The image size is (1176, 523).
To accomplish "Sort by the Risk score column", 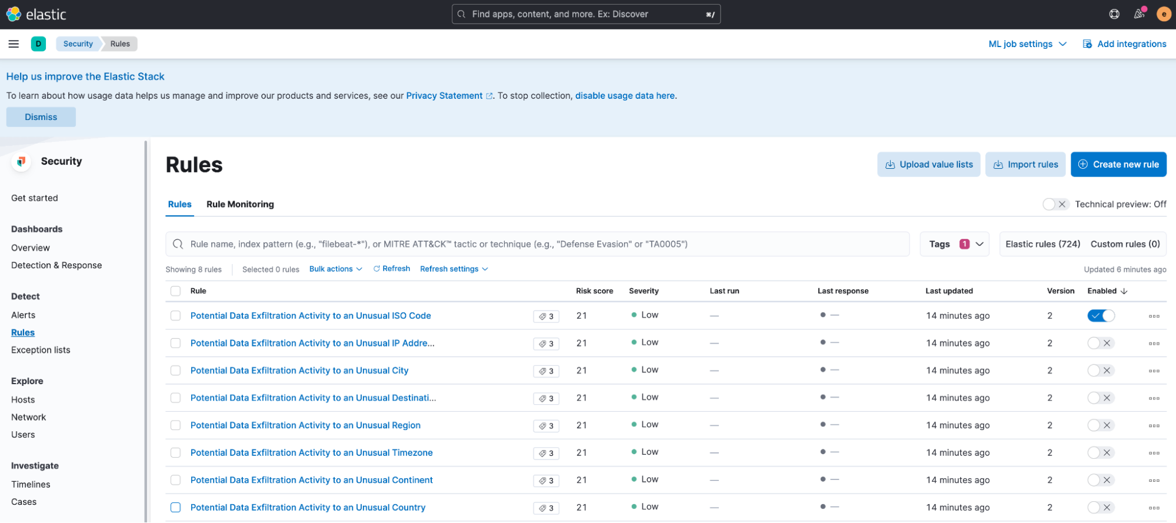I will point(594,291).
